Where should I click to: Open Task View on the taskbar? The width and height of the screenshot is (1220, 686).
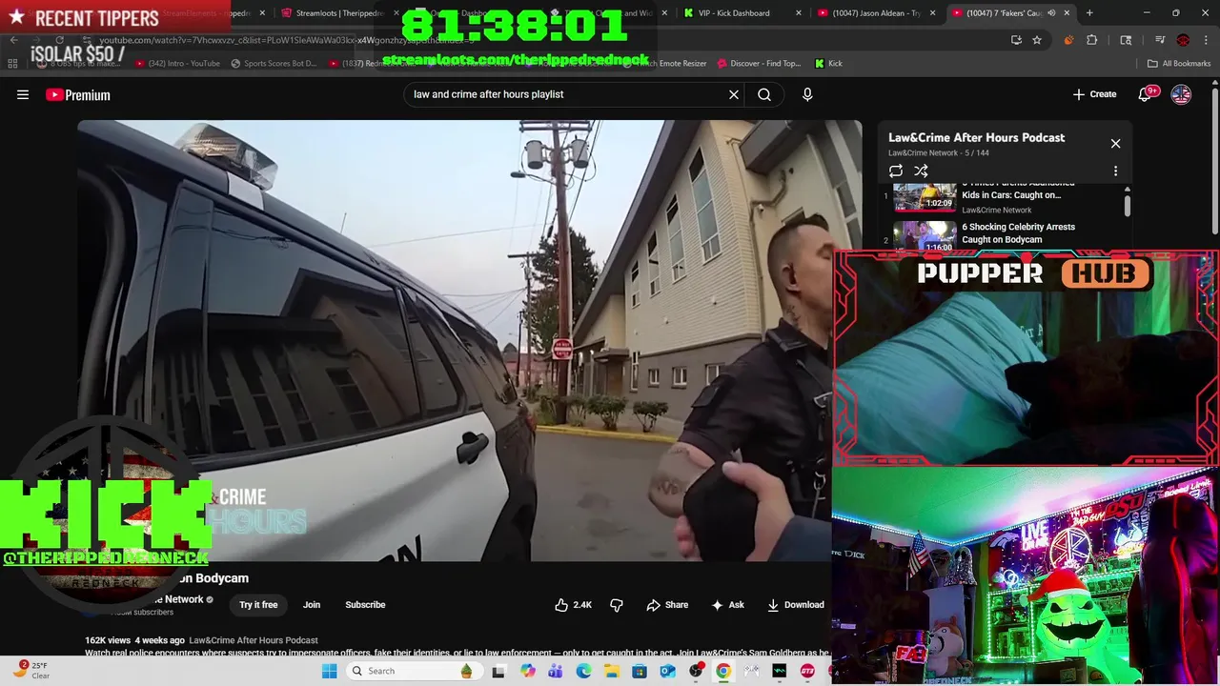[498, 671]
